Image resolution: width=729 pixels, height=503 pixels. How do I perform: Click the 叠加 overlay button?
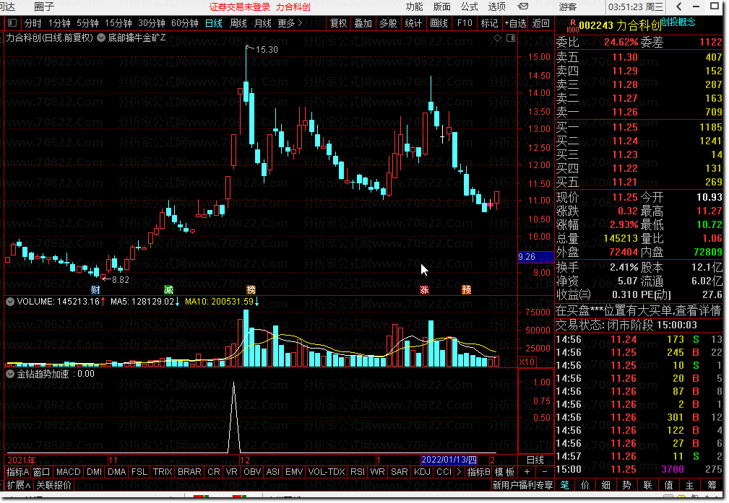(363, 23)
